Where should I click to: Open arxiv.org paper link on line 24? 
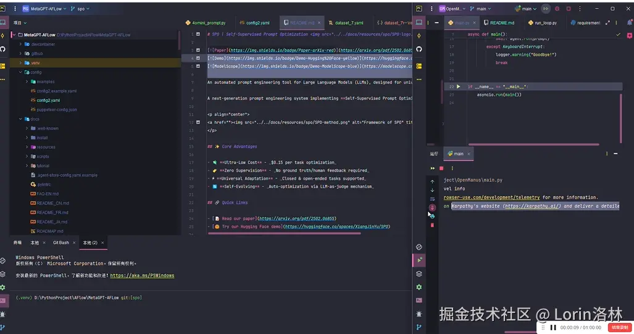pos(297,219)
